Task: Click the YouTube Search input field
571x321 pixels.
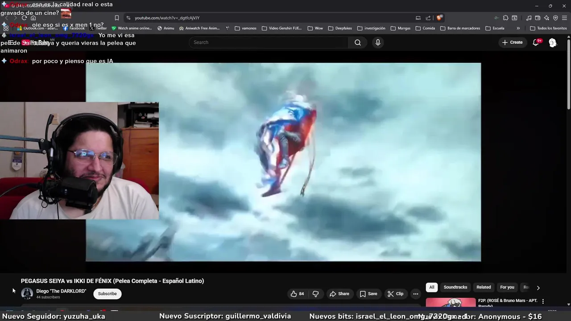Action: (269, 42)
